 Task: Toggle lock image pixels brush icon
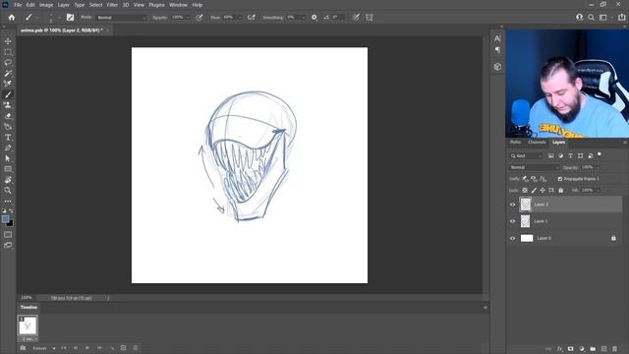(534, 190)
